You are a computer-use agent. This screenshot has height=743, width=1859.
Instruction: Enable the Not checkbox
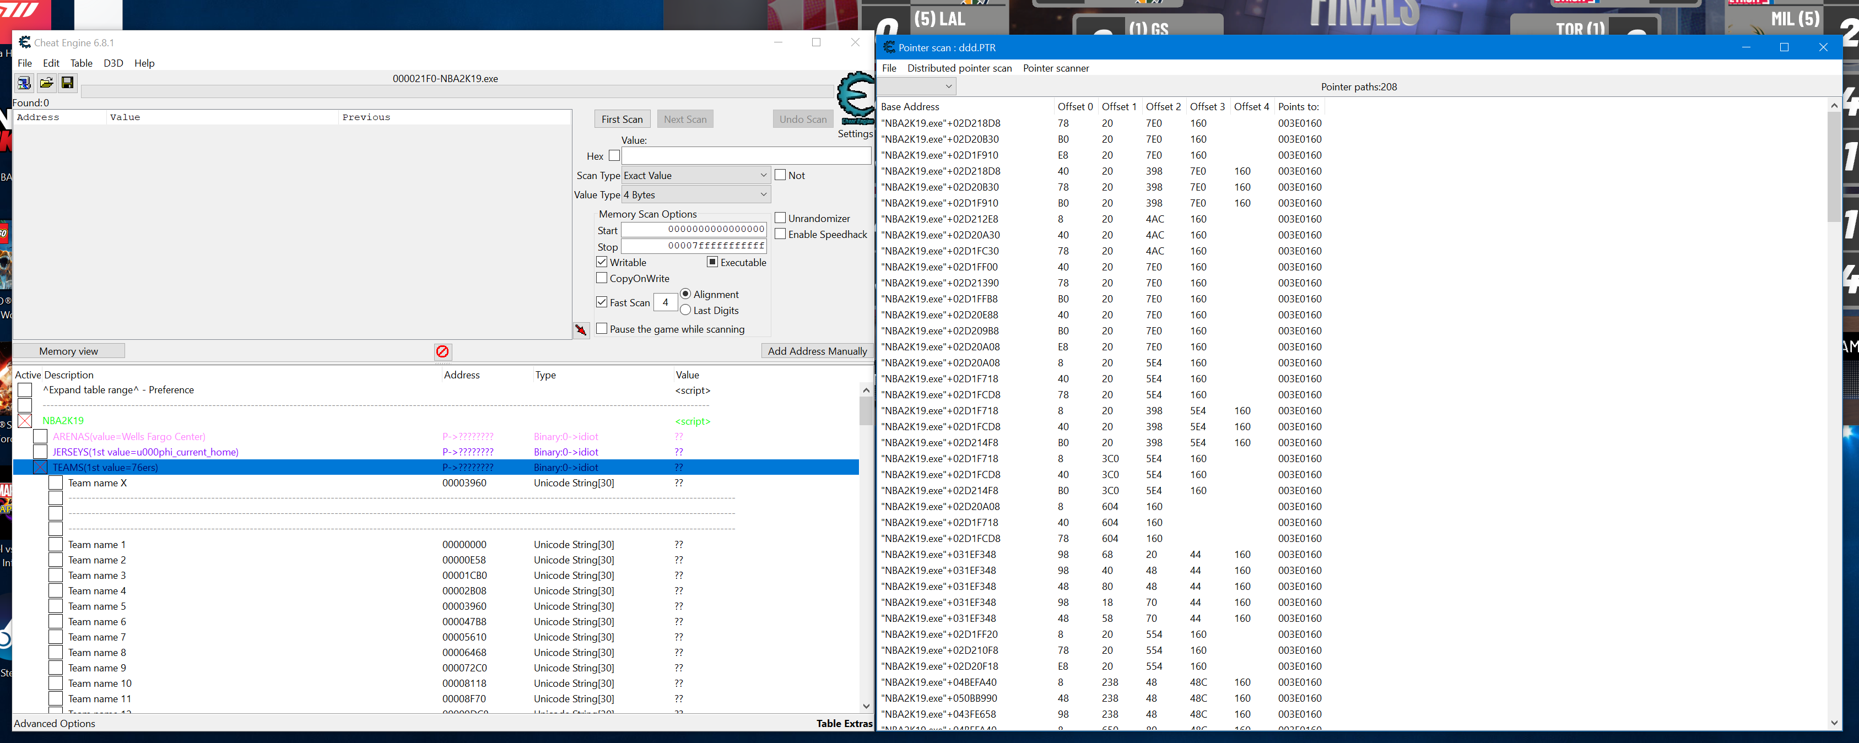tap(780, 175)
